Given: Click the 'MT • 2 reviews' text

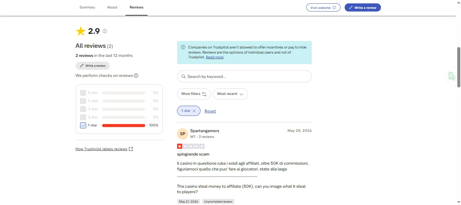Looking at the screenshot, I should (202, 137).
